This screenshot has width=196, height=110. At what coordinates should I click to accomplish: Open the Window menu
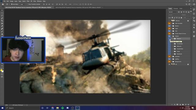[x=39, y=1]
